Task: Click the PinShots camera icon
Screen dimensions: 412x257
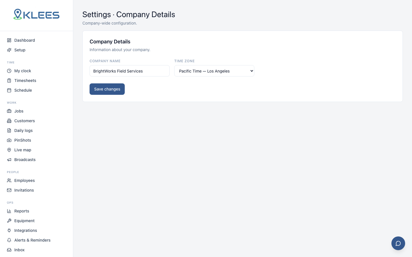Action: click(x=9, y=140)
